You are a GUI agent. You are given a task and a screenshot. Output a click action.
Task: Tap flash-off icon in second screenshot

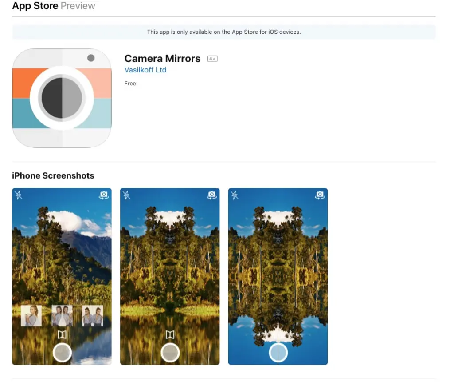(126, 195)
